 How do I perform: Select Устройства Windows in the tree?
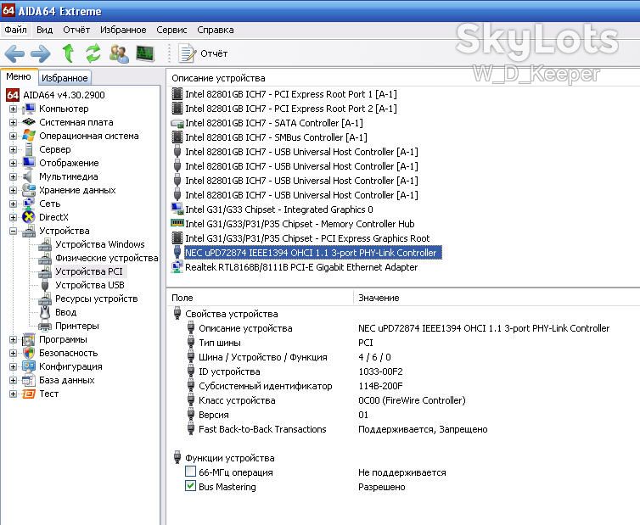click(x=99, y=244)
